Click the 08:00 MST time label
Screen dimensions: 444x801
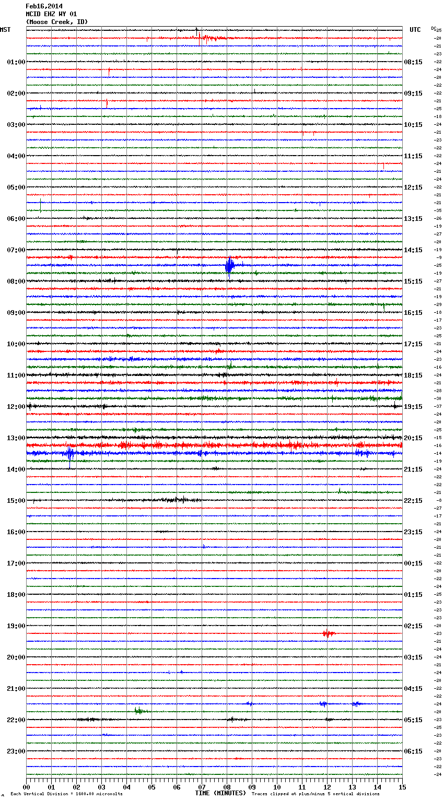tap(16, 281)
